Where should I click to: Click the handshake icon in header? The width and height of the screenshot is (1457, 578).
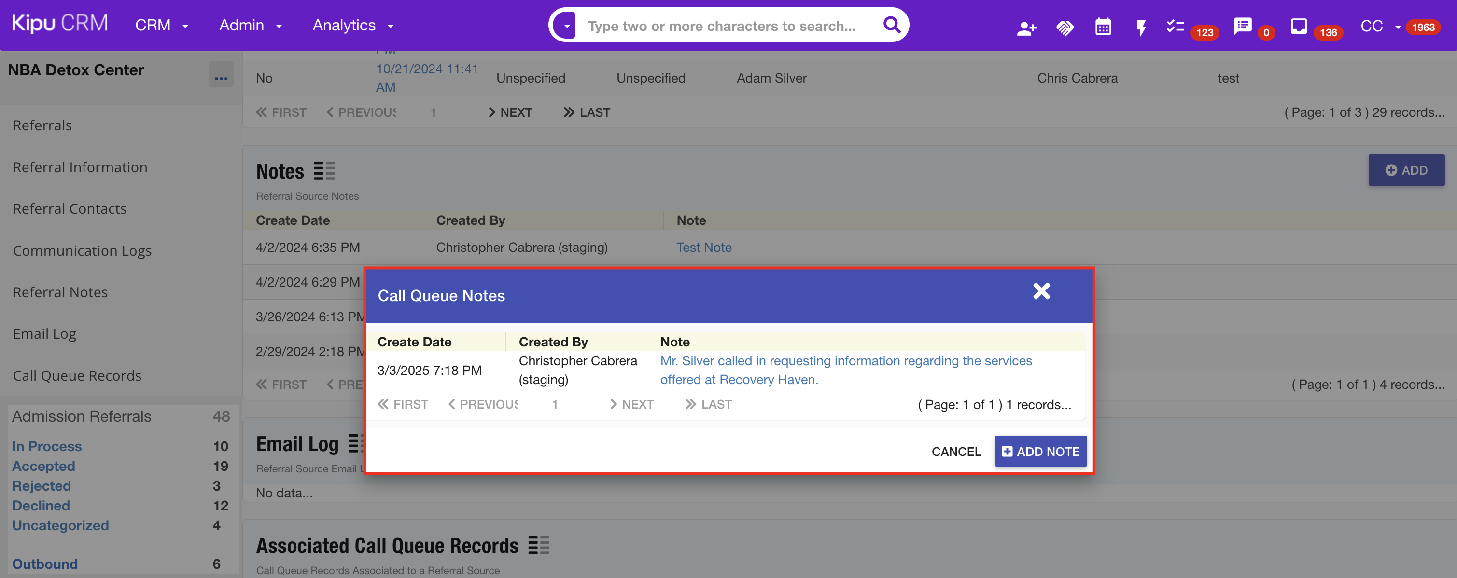[x=1065, y=28]
